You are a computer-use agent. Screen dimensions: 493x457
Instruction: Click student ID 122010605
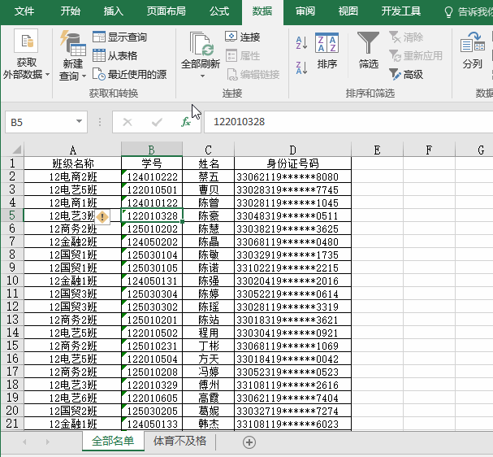(152, 398)
